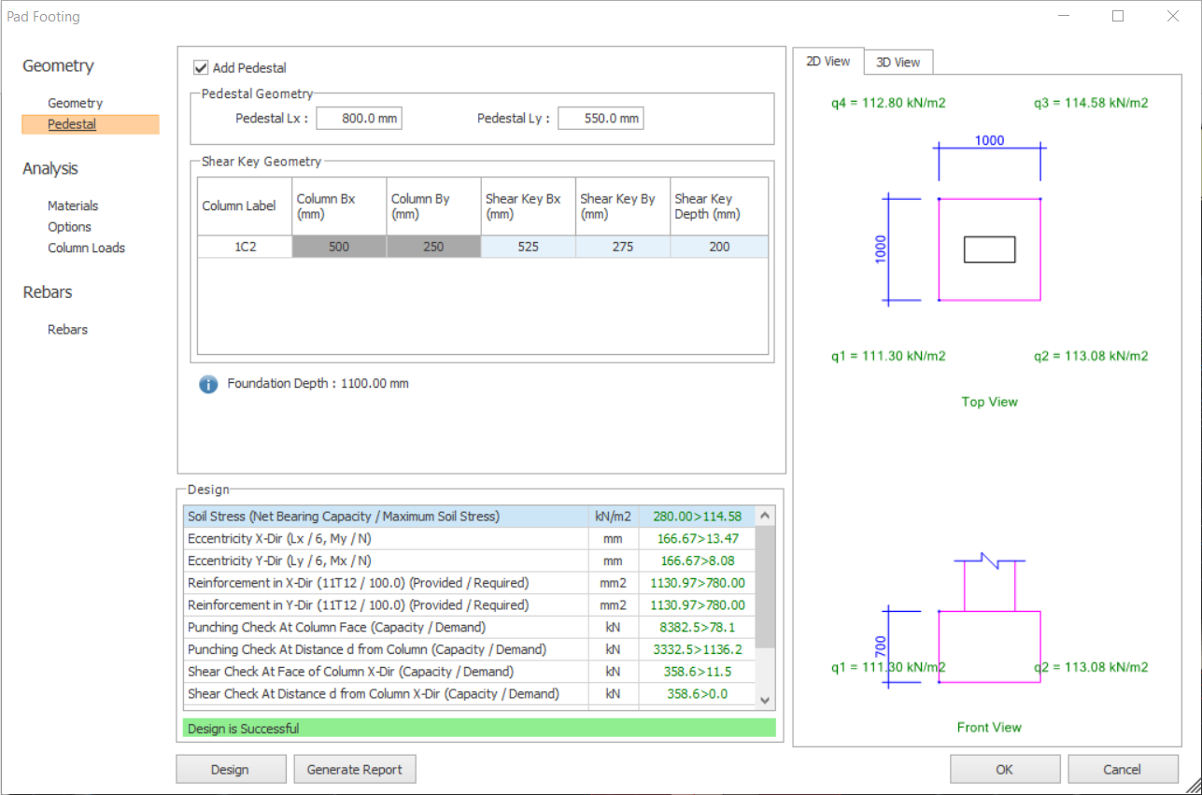Image resolution: width=1202 pixels, height=795 pixels.
Task: Click the Foundation Depth info icon
Action: point(208,384)
